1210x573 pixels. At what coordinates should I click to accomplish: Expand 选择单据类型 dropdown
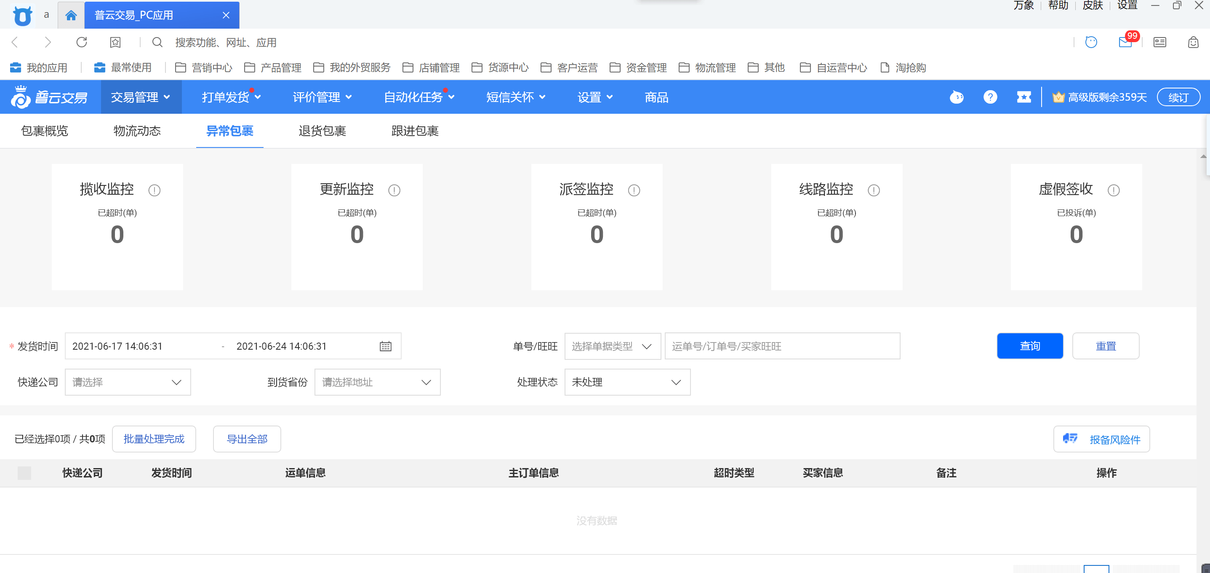[x=612, y=346]
